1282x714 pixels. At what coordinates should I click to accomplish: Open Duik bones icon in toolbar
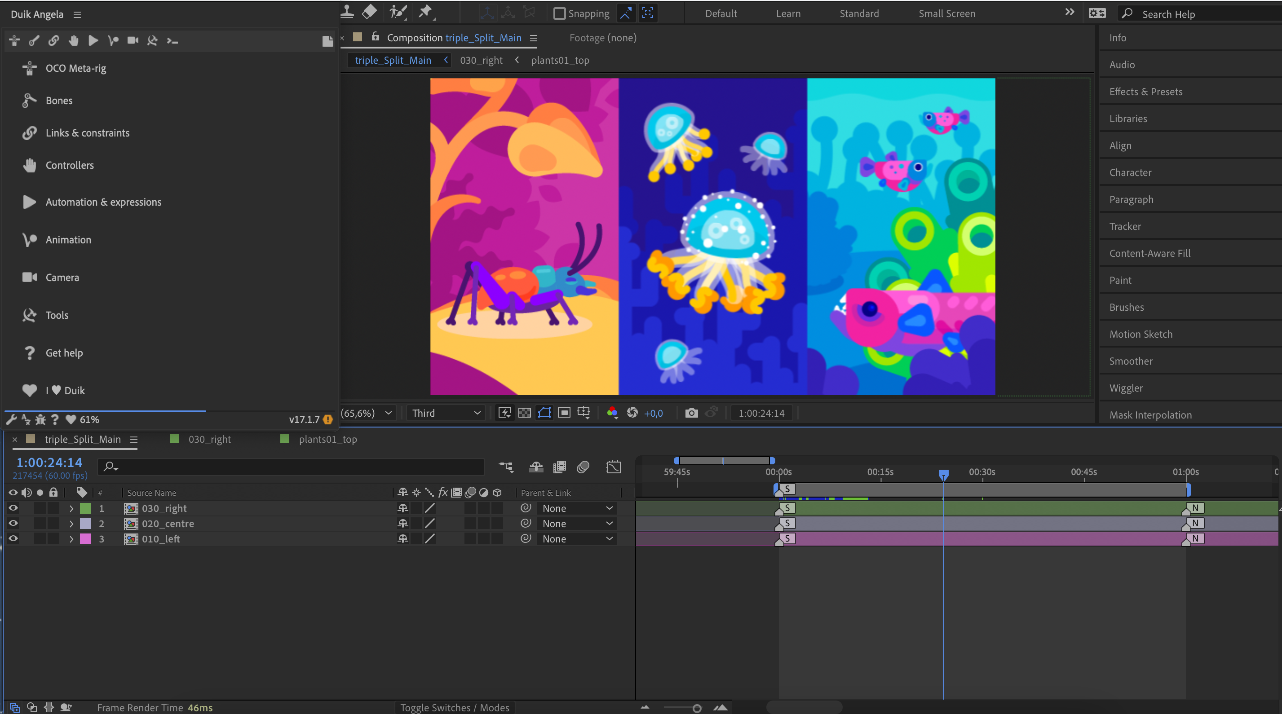coord(34,41)
